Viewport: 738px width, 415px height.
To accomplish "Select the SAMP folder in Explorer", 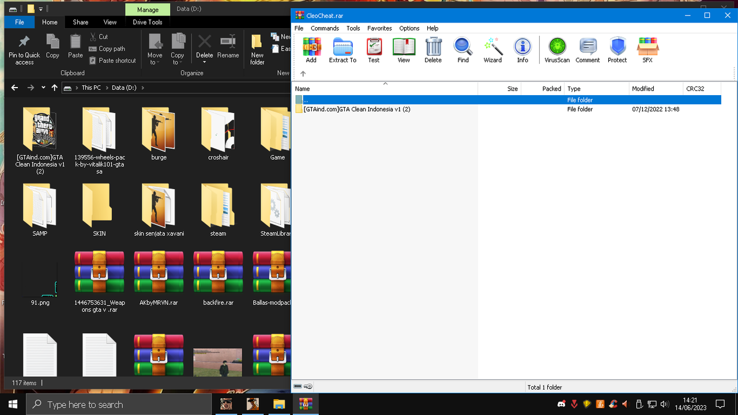I will [40, 210].
